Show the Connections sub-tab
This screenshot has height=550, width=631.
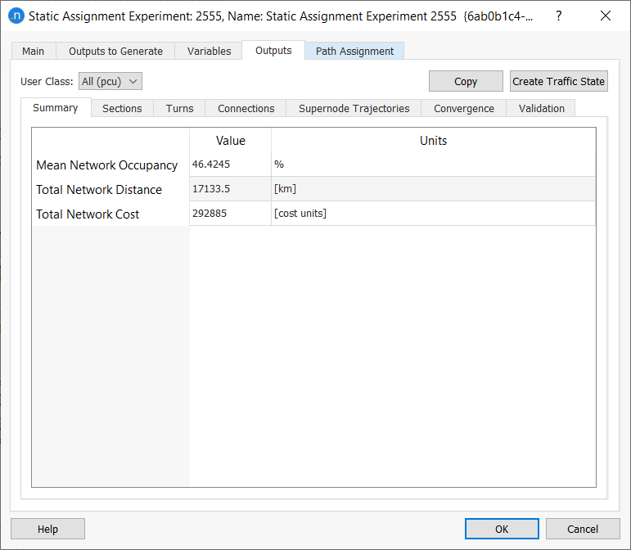tap(246, 108)
